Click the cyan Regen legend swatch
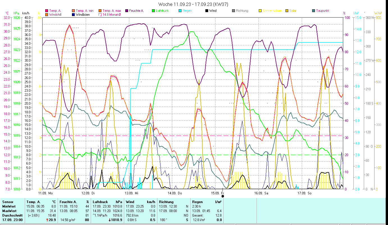The image size is (388, 225). pos(180,11)
